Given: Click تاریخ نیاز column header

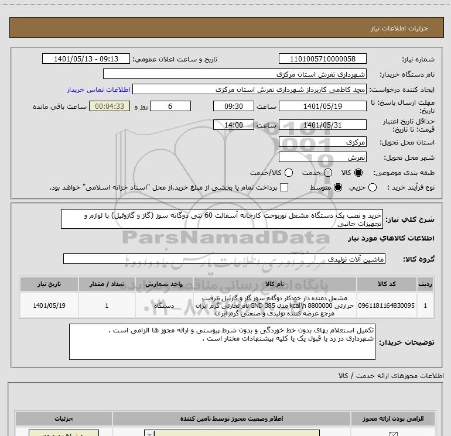Looking at the screenshot, I should click(x=49, y=284).
